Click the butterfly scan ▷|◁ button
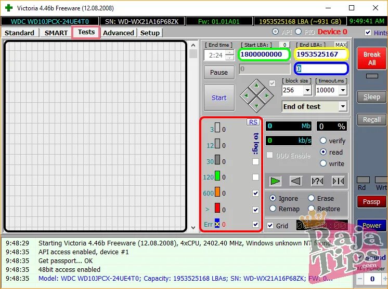The image size is (388, 289). click(x=338, y=181)
